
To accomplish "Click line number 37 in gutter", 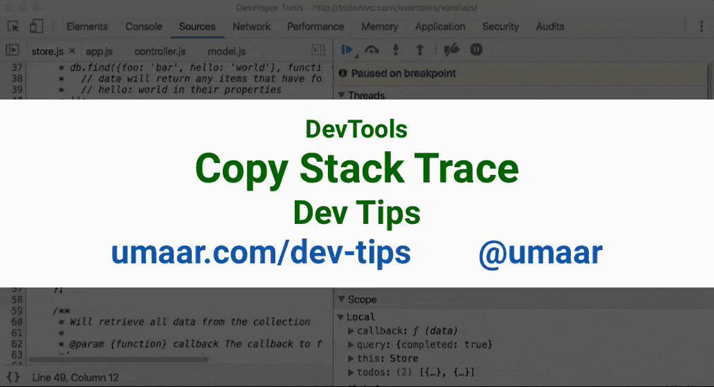I will pyautogui.click(x=17, y=67).
